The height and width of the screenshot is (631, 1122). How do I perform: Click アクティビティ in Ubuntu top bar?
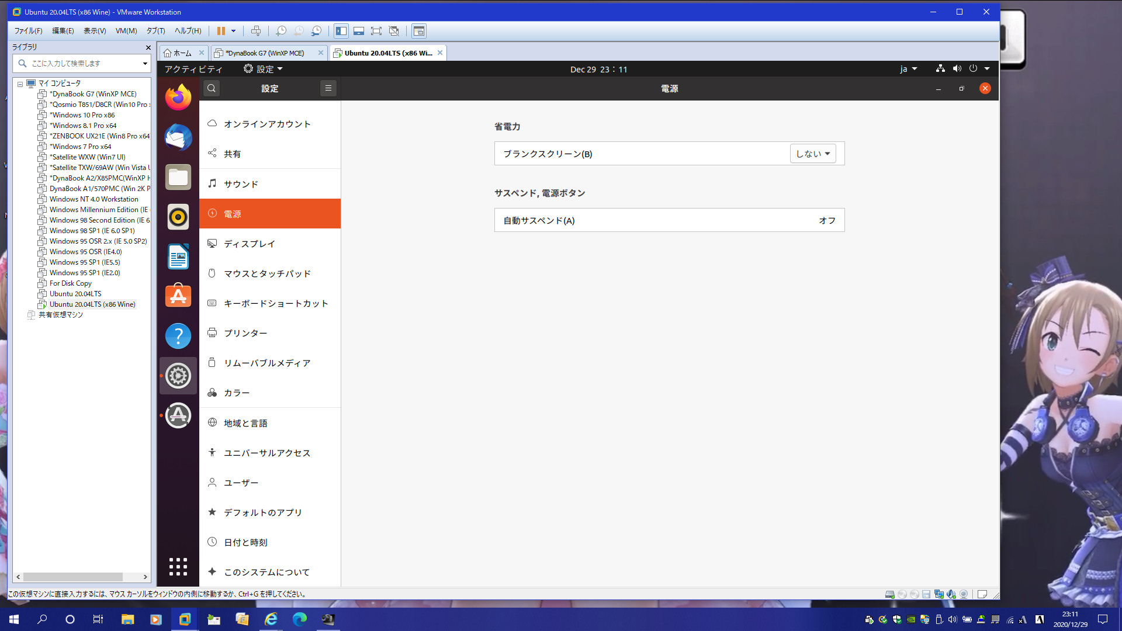[x=193, y=69]
